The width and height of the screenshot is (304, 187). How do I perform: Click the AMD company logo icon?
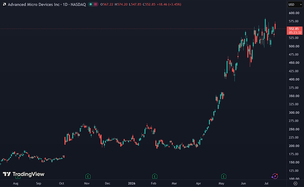coord(4,4)
